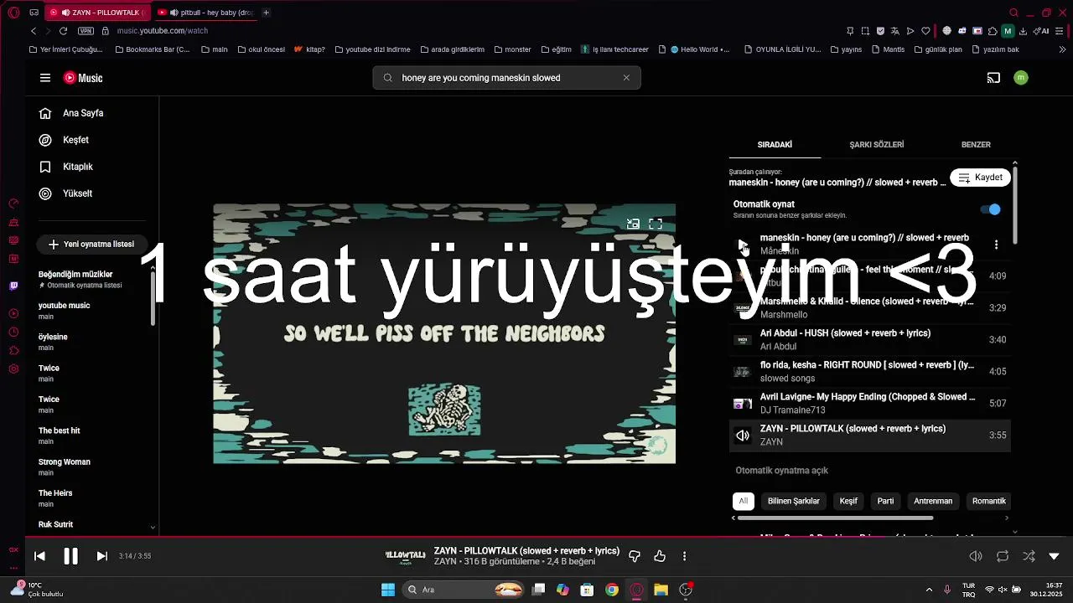Open the YouTube Music hamburger guide menu
This screenshot has width=1073, height=603.
(45, 78)
